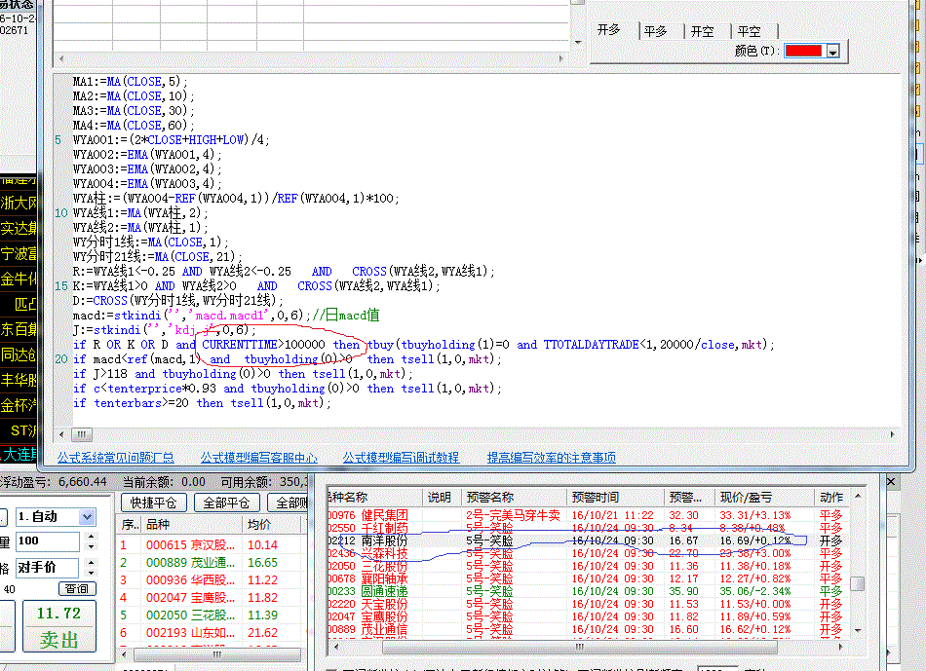This screenshot has height=671, width=926.
Task: Sort positions by the 品种 column header
Action: [191, 525]
